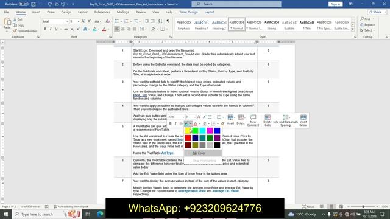Choose No Color in highlight palette
390x219 pixels.
[203, 153]
